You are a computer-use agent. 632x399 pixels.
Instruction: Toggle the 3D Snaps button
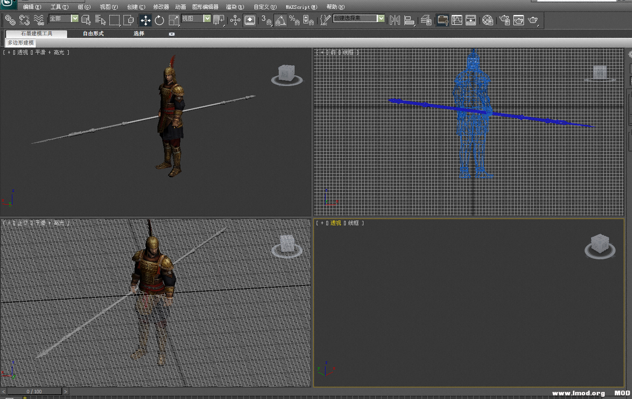[266, 20]
